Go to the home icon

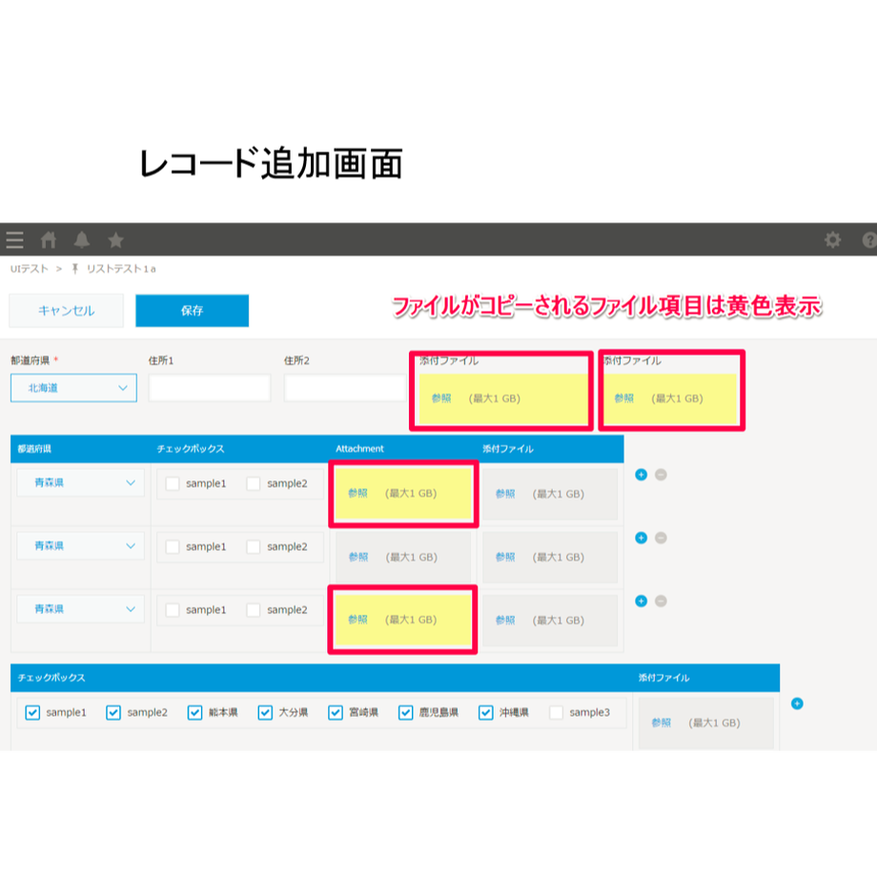[49, 240]
